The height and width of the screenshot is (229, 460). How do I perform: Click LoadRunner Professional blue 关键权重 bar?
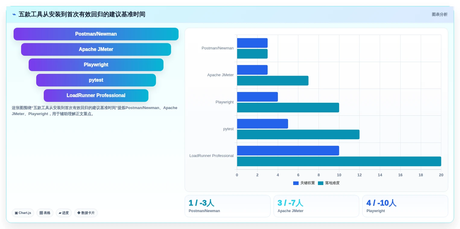coord(288,151)
